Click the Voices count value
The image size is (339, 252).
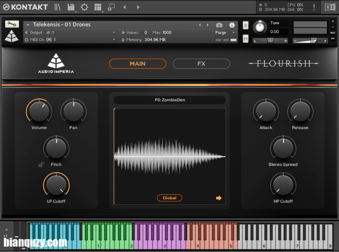146,33
